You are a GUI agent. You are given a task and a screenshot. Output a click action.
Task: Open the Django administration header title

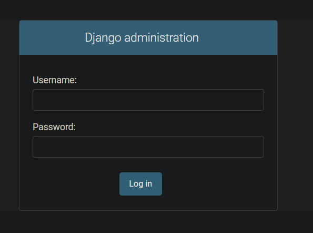(x=142, y=37)
